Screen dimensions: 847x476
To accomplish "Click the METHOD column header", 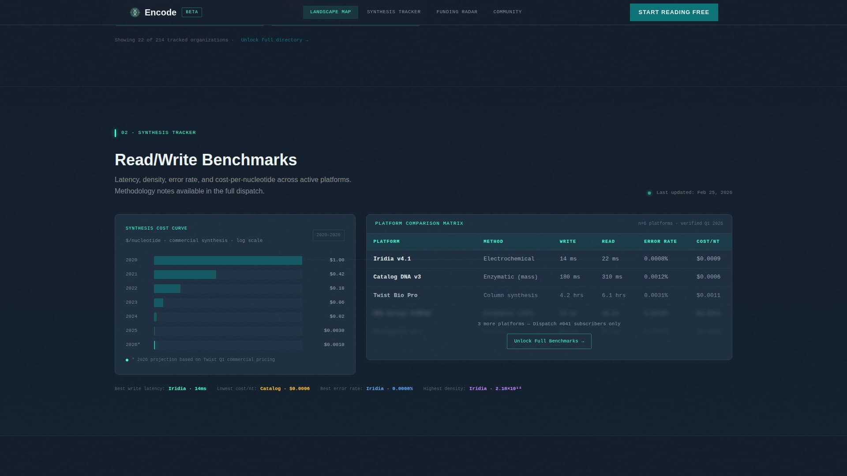I will [x=493, y=242].
